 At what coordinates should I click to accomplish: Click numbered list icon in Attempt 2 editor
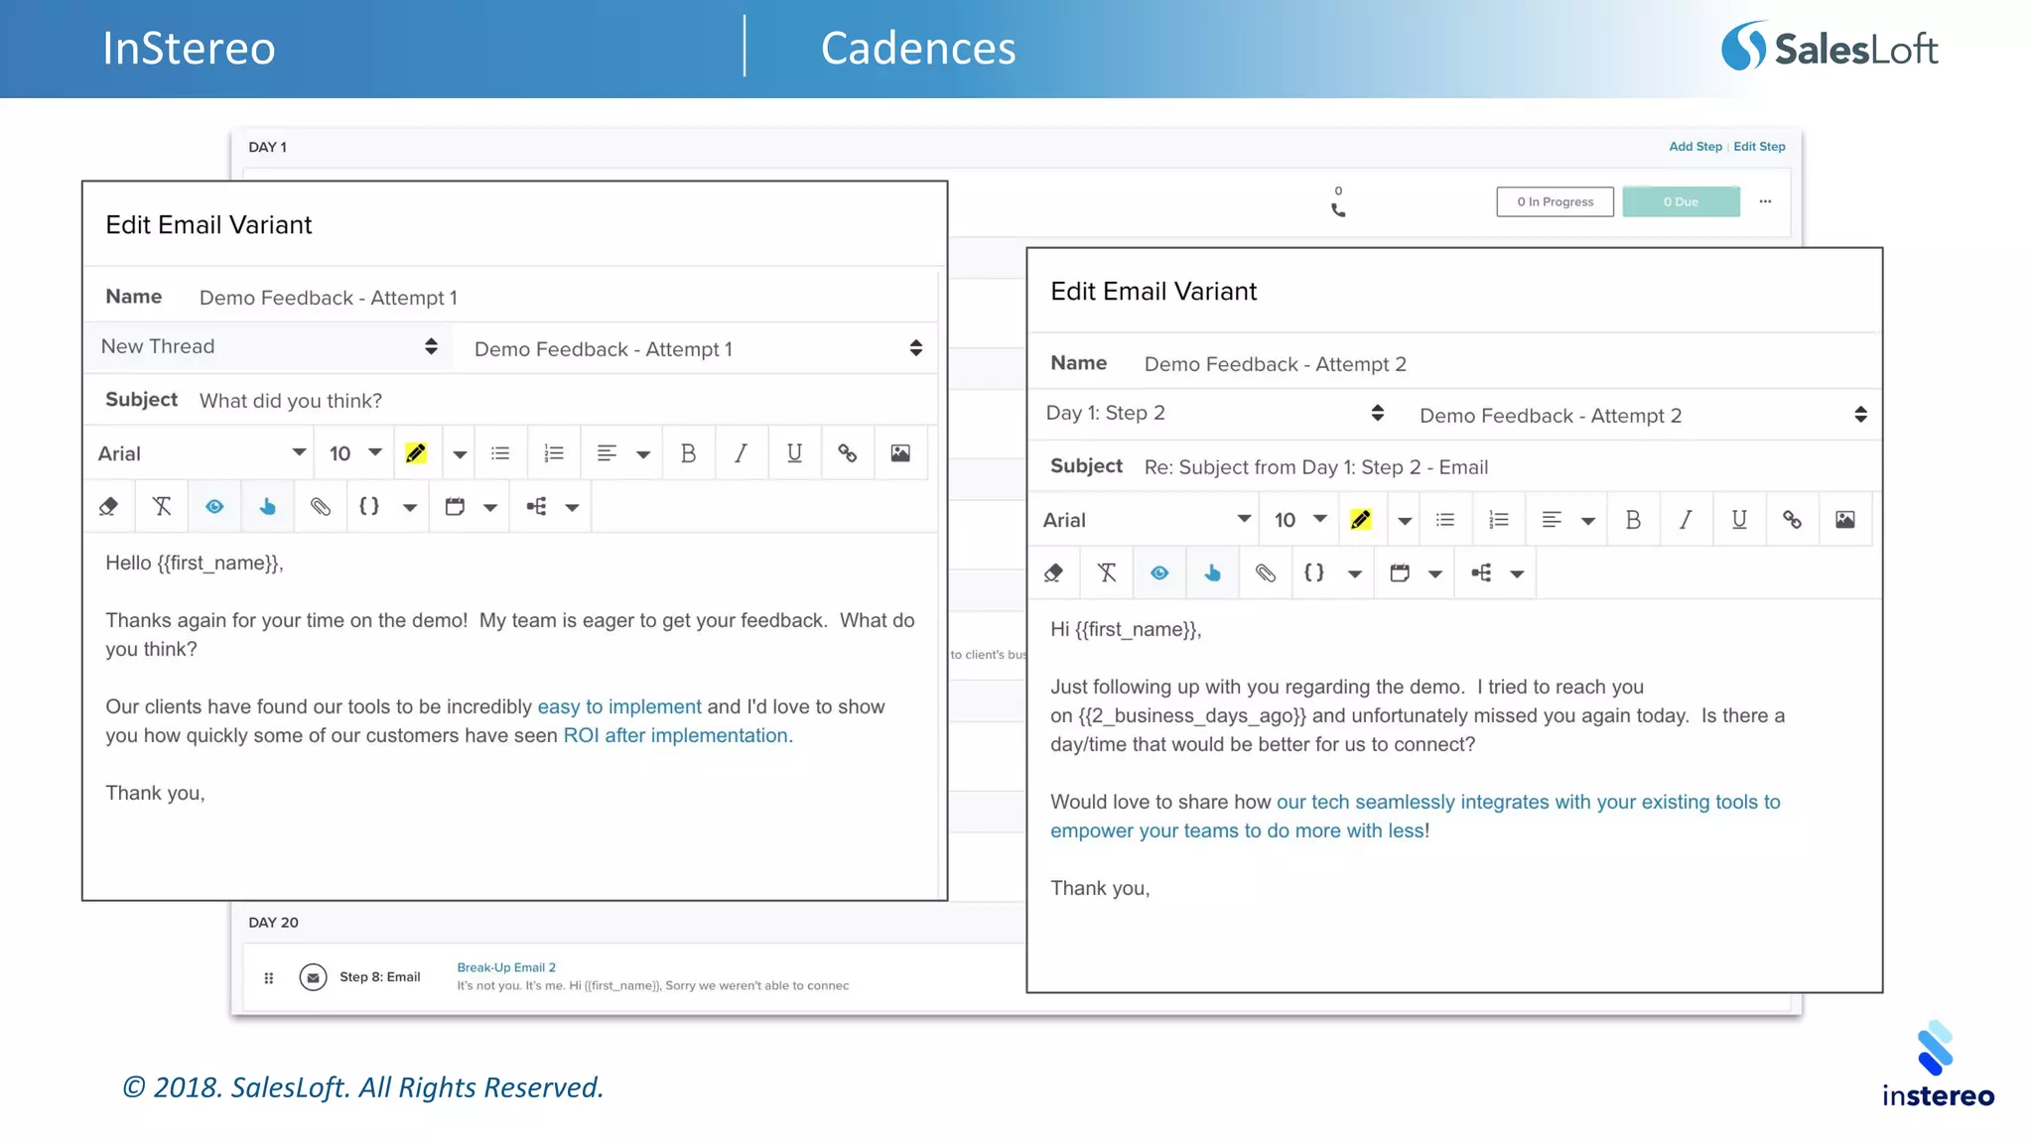coord(1499,520)
